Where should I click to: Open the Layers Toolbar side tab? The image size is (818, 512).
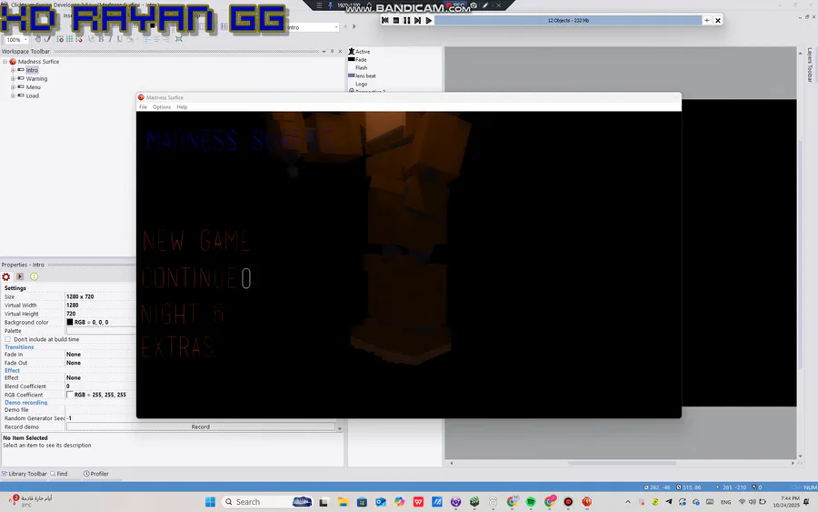pos(810,65)
